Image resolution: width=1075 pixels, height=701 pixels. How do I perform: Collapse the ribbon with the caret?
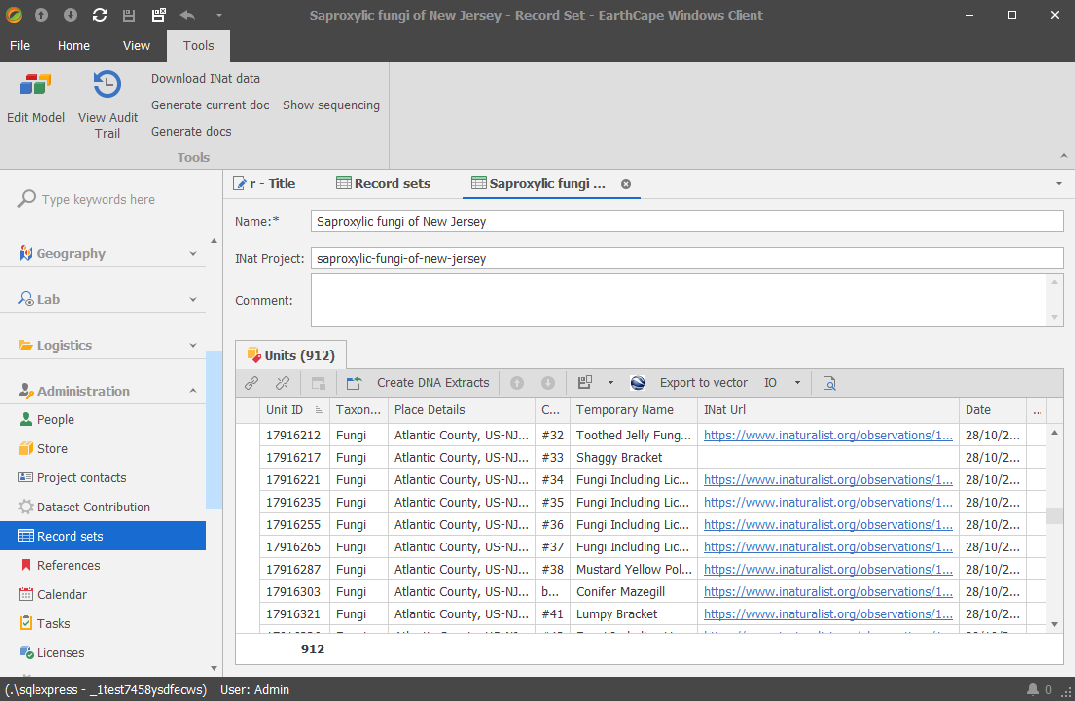[x=1064, y=156]
